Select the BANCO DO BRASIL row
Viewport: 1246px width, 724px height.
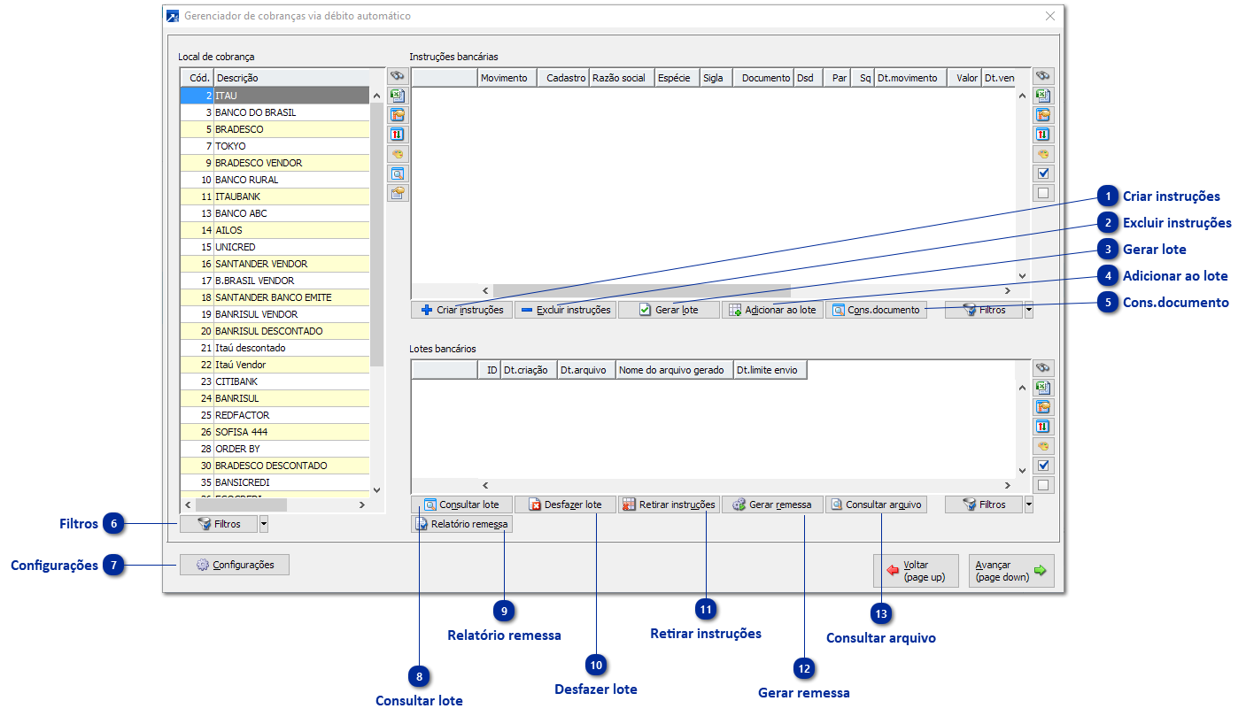275,112
